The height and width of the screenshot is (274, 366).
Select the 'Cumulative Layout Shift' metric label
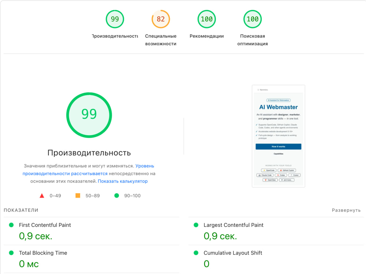click(233, 253)
